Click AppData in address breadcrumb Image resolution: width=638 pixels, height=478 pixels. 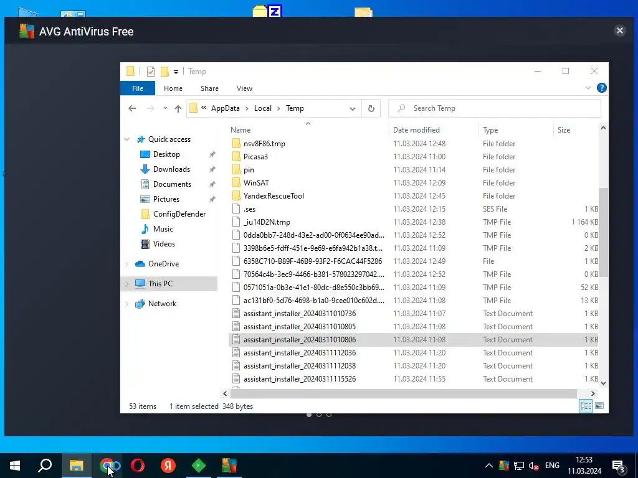pyautogui.click(x=225, y=108)
